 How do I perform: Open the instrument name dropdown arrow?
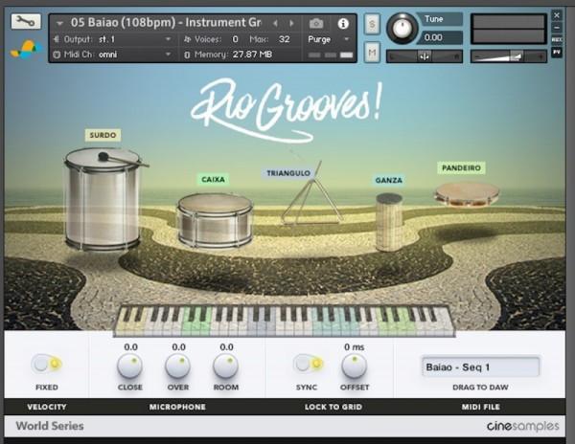coord(59,23)
